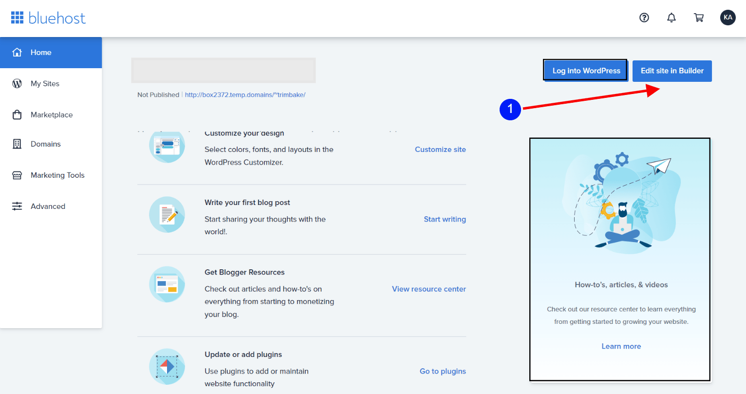Click the WordPress icon beside My Sites
746x394 pixels.
click(17, 83)
